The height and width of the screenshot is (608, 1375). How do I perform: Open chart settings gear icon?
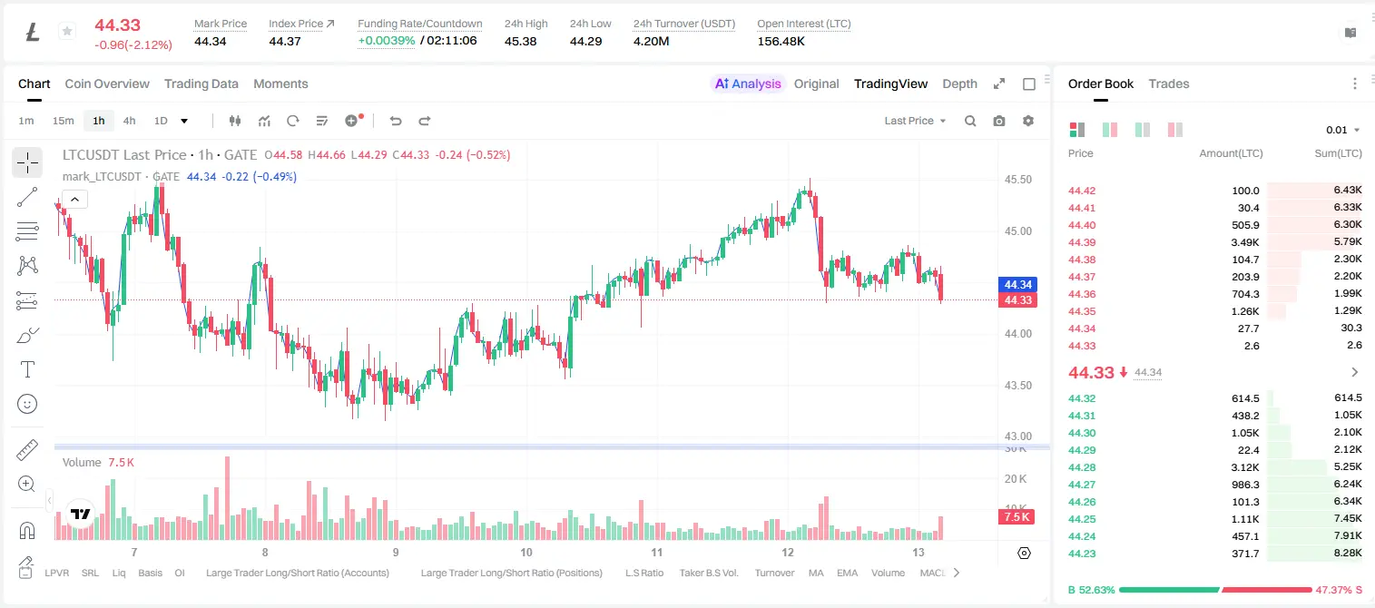click(1028, 121)
